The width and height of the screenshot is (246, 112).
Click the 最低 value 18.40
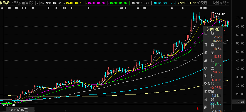tap(217, 64)
